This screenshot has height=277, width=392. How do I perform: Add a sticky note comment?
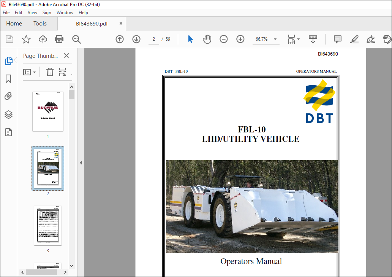[x=338, y=39]
